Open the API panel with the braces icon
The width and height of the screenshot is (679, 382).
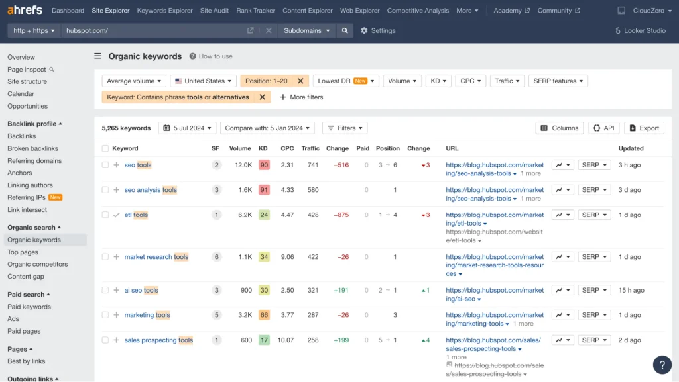pos(603,128)
